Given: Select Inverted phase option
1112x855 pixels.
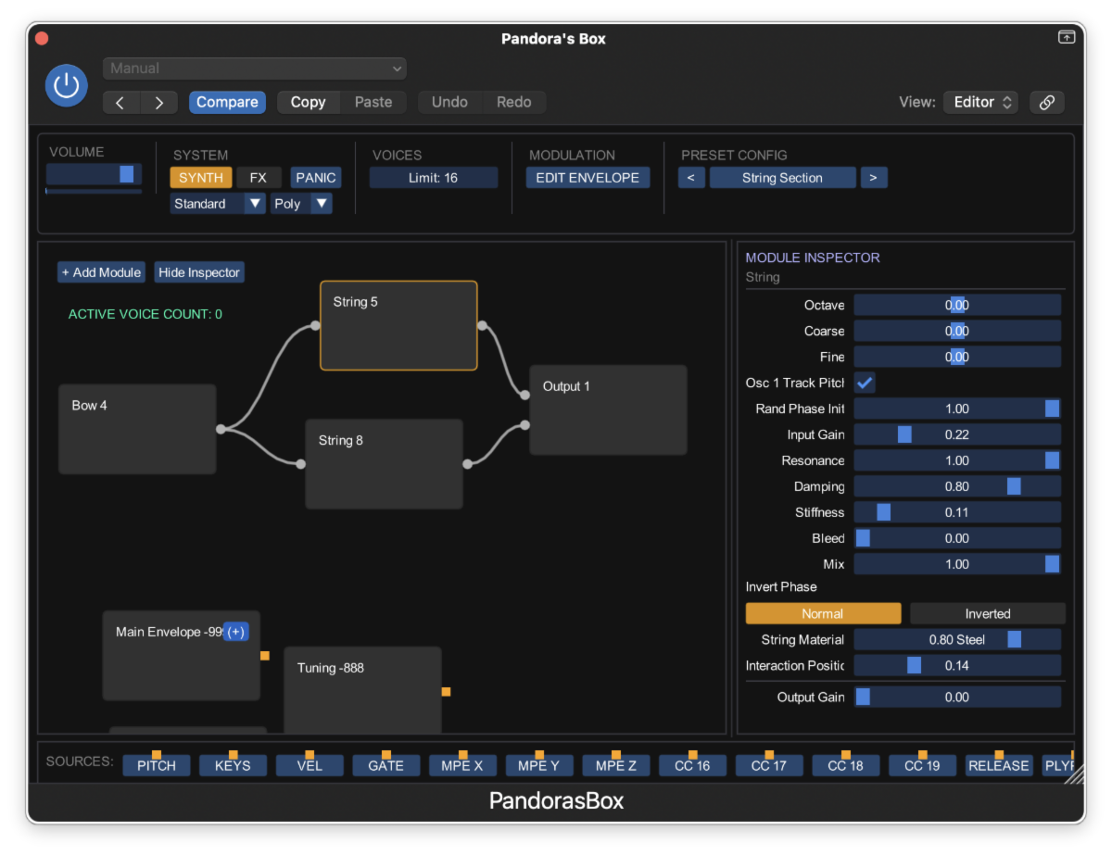Looking at the screenshot, I should coord(988,613).
